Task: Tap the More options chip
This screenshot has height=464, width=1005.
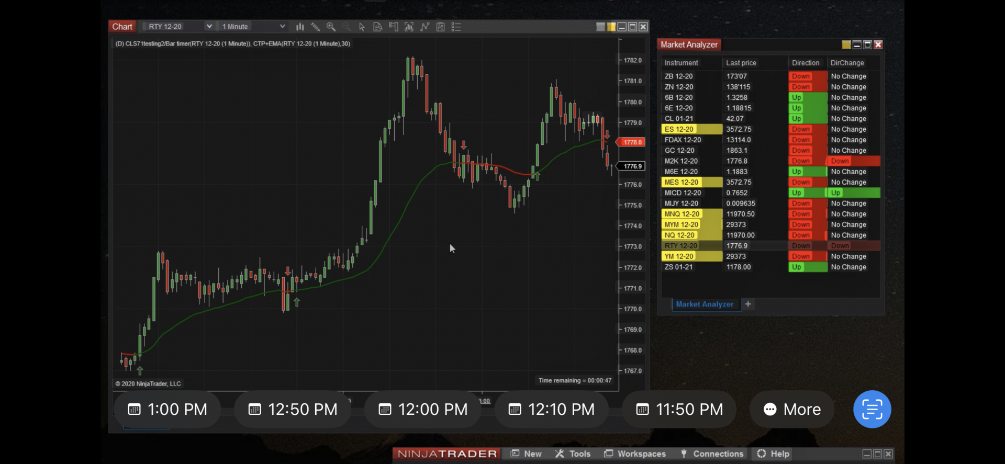Action: click(x=792, y=409)
